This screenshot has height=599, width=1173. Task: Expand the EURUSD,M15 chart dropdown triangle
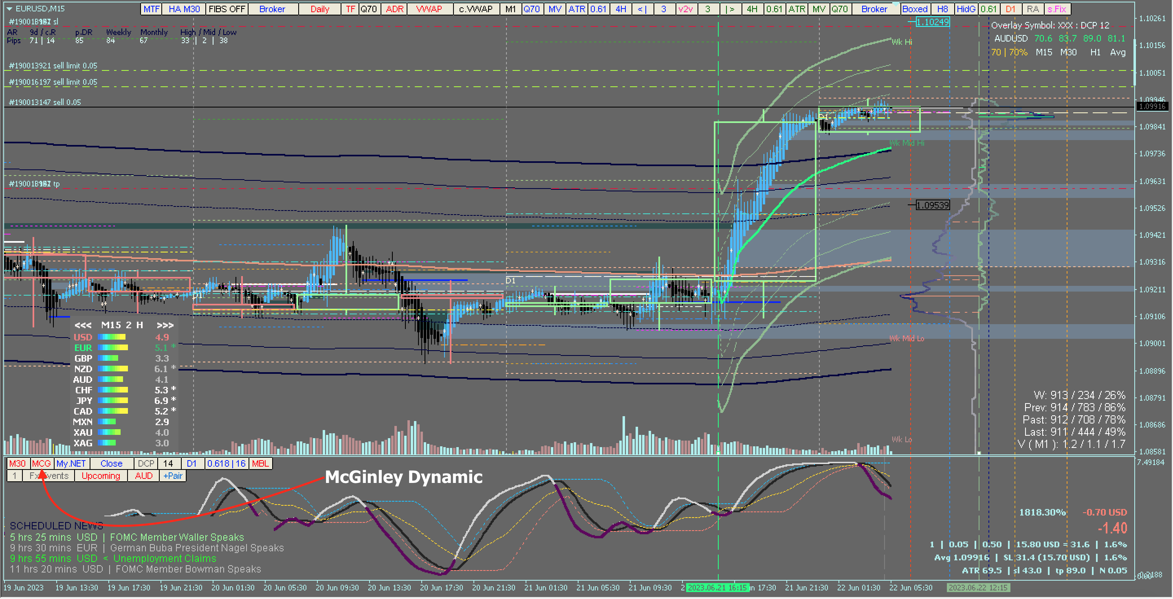pyautogui.click(x=9, y=9)
